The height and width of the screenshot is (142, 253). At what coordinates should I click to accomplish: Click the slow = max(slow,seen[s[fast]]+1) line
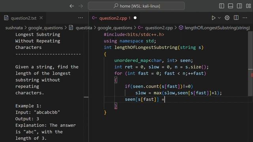179,93
